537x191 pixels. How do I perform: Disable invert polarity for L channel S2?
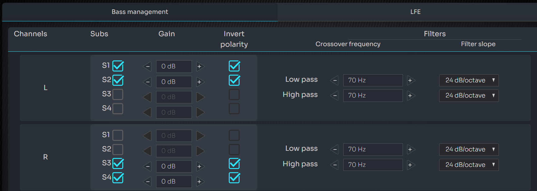click(x=234, y=80)
